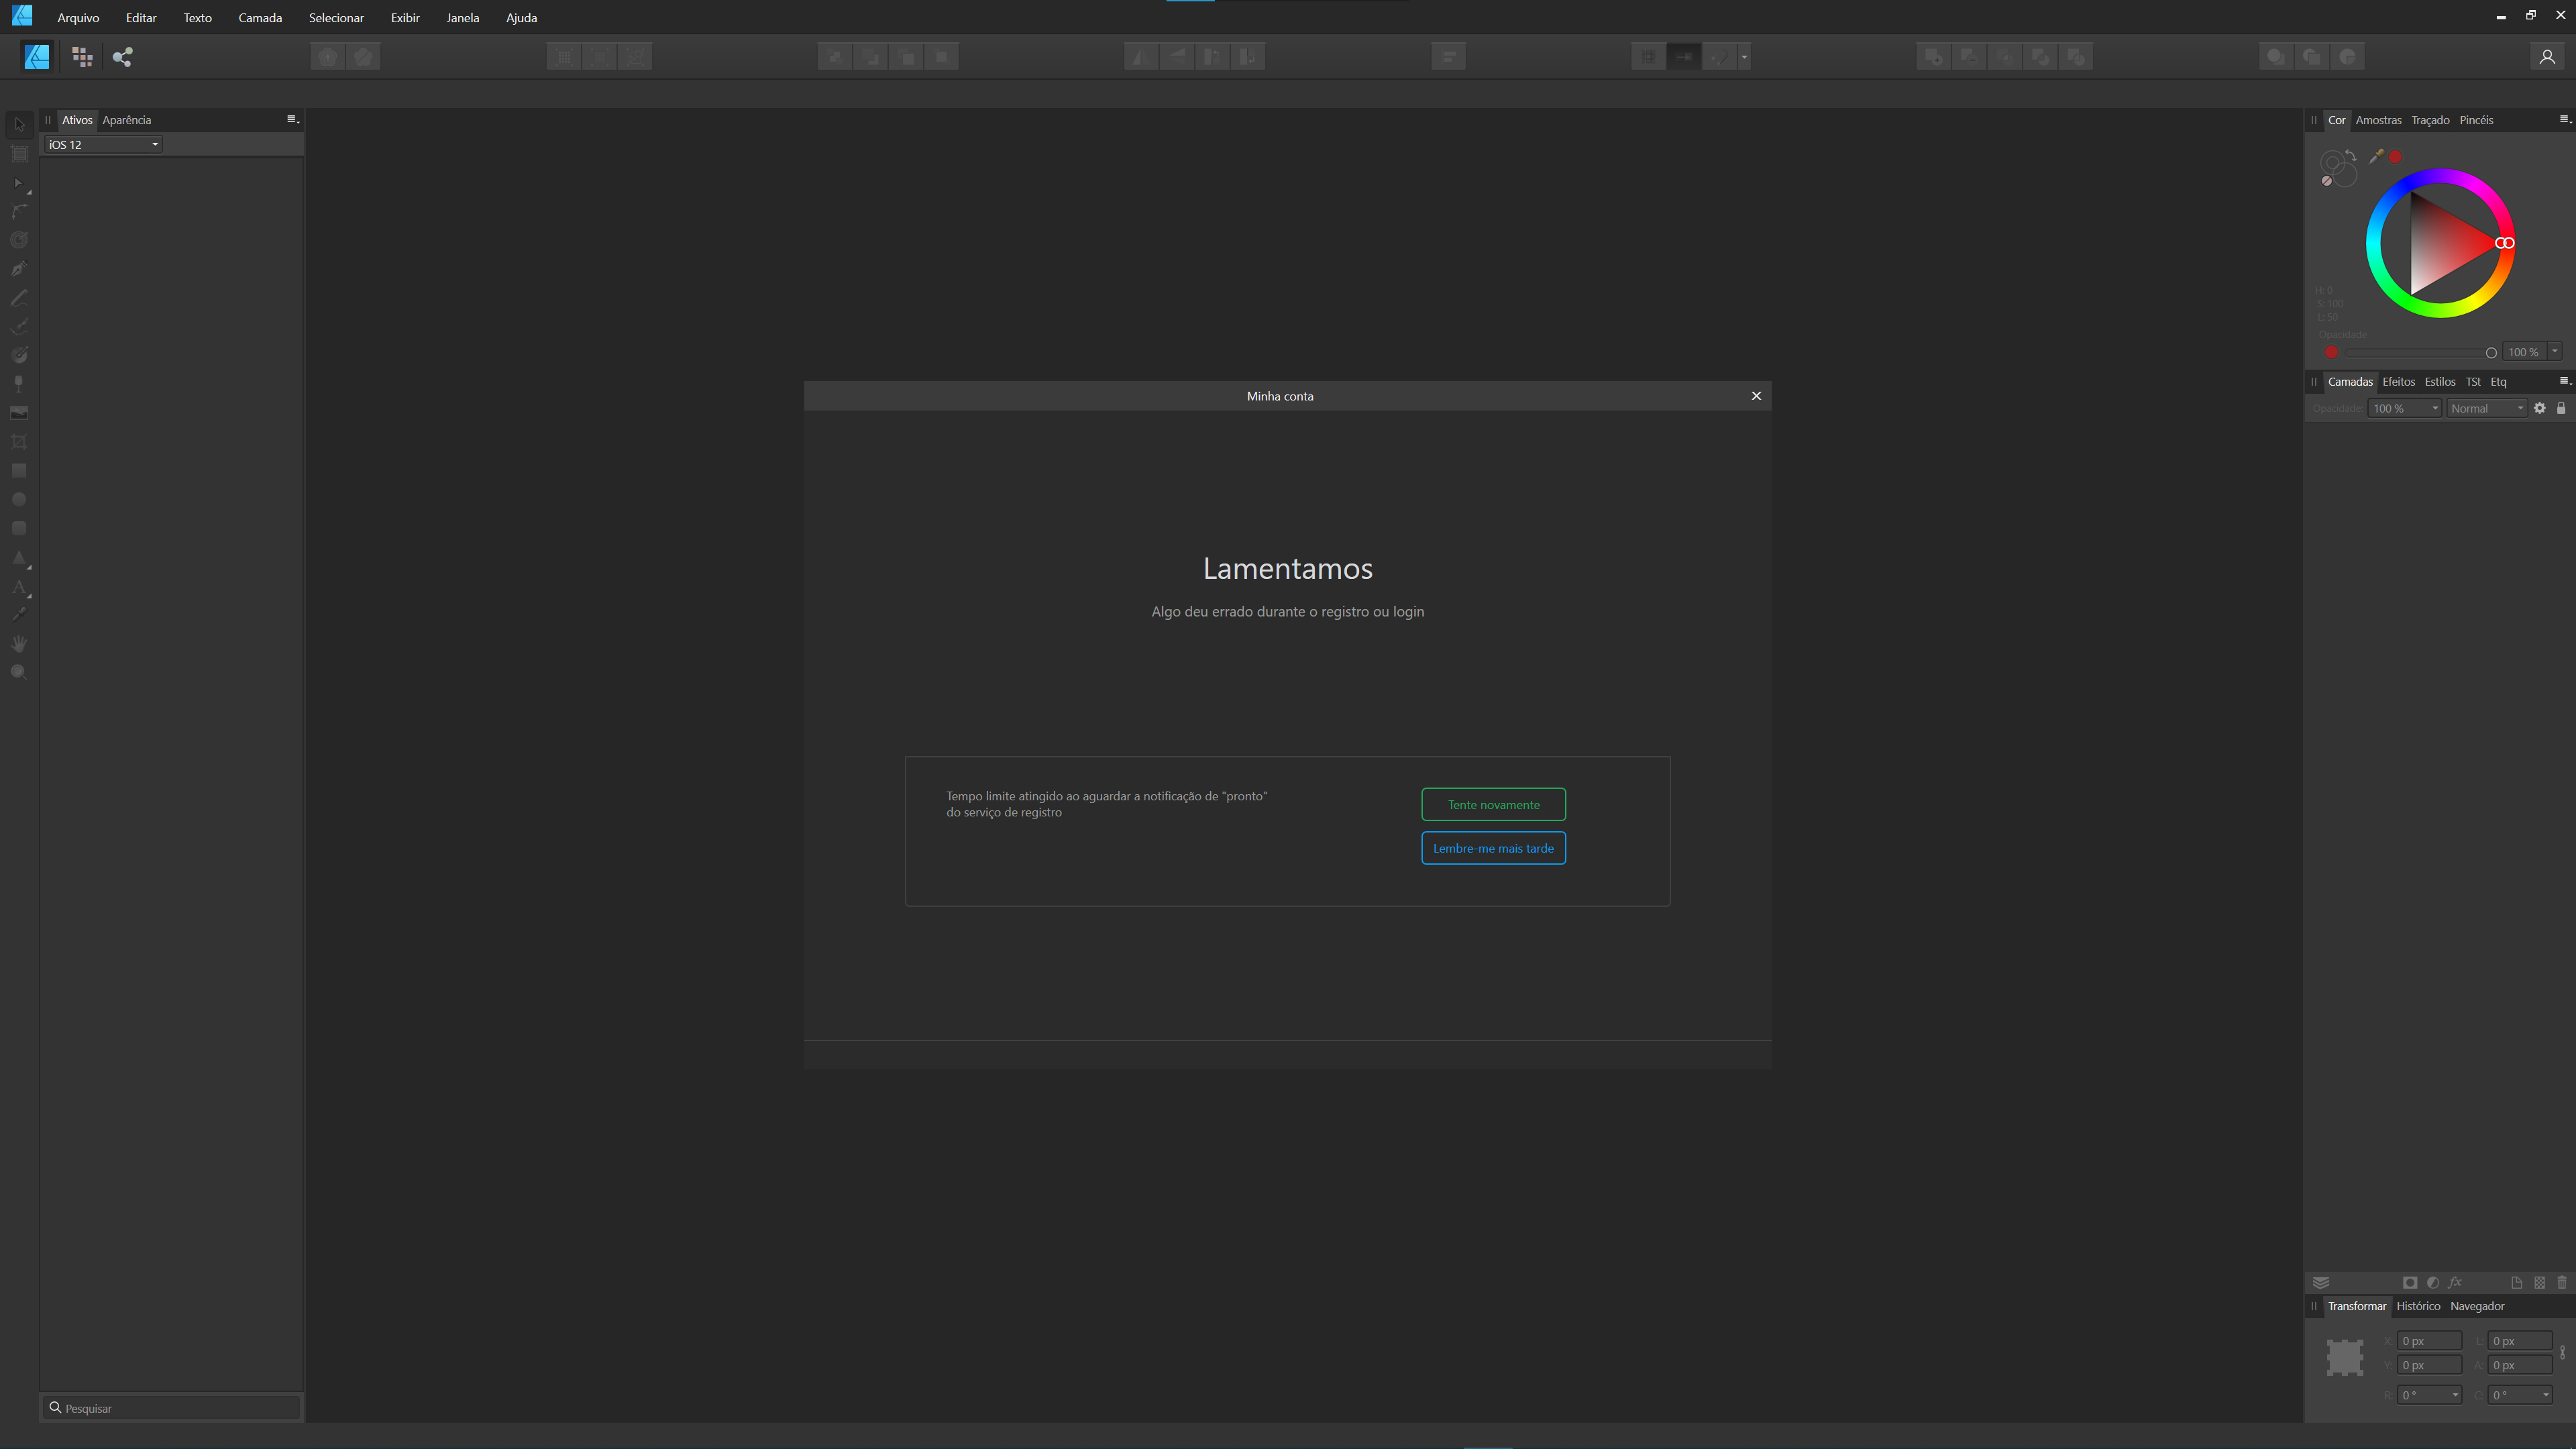
Task: Toggle the layer lock in Camadas panel
Action: pyautogui.click(x=2560, y=408)
